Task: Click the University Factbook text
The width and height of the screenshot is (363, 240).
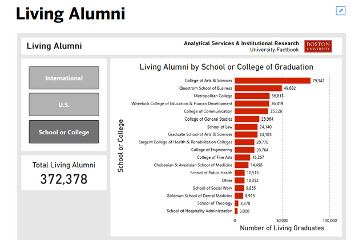Action: click(x=274, y=50)
